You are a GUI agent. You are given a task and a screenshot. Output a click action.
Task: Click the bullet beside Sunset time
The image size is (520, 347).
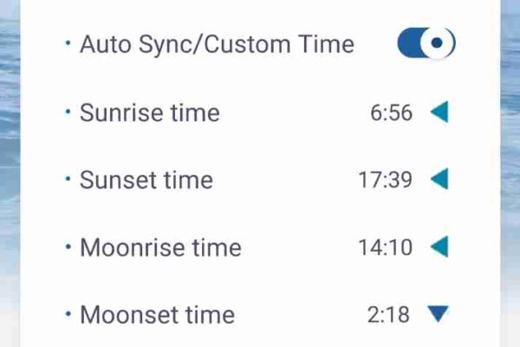[x=68, y=179]
